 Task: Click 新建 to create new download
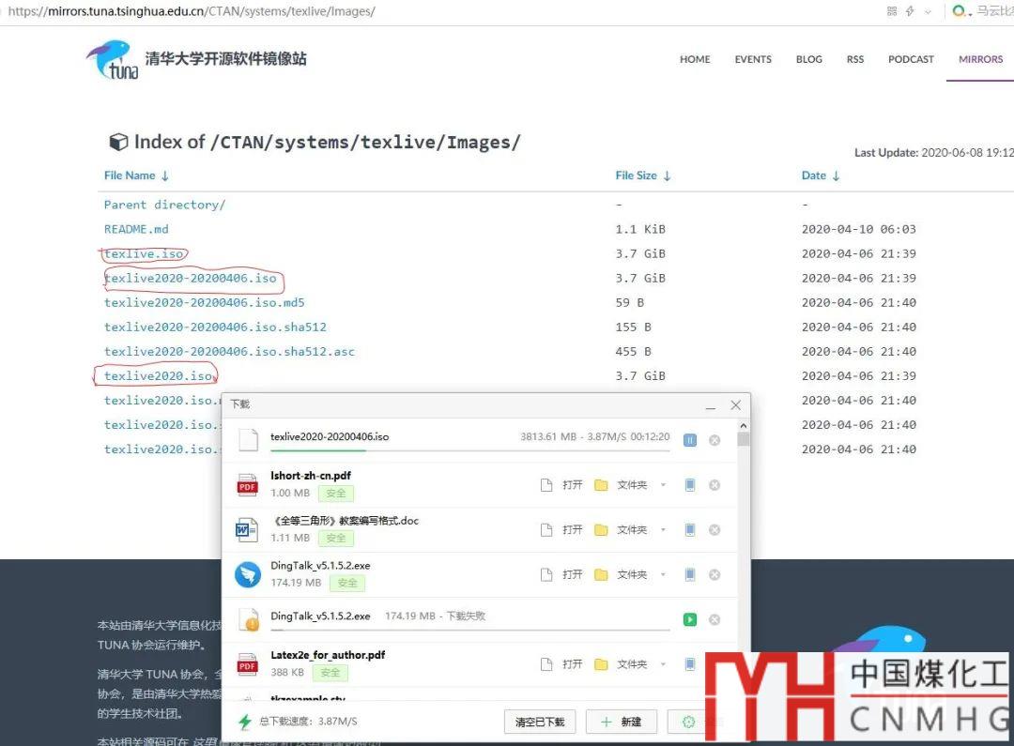click(622, 722)
